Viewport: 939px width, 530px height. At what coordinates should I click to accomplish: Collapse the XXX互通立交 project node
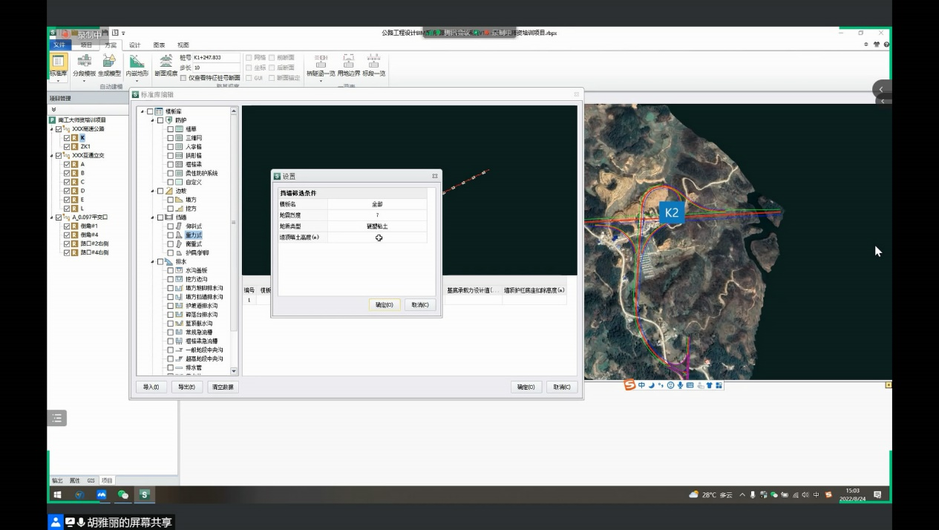point(52,156)
